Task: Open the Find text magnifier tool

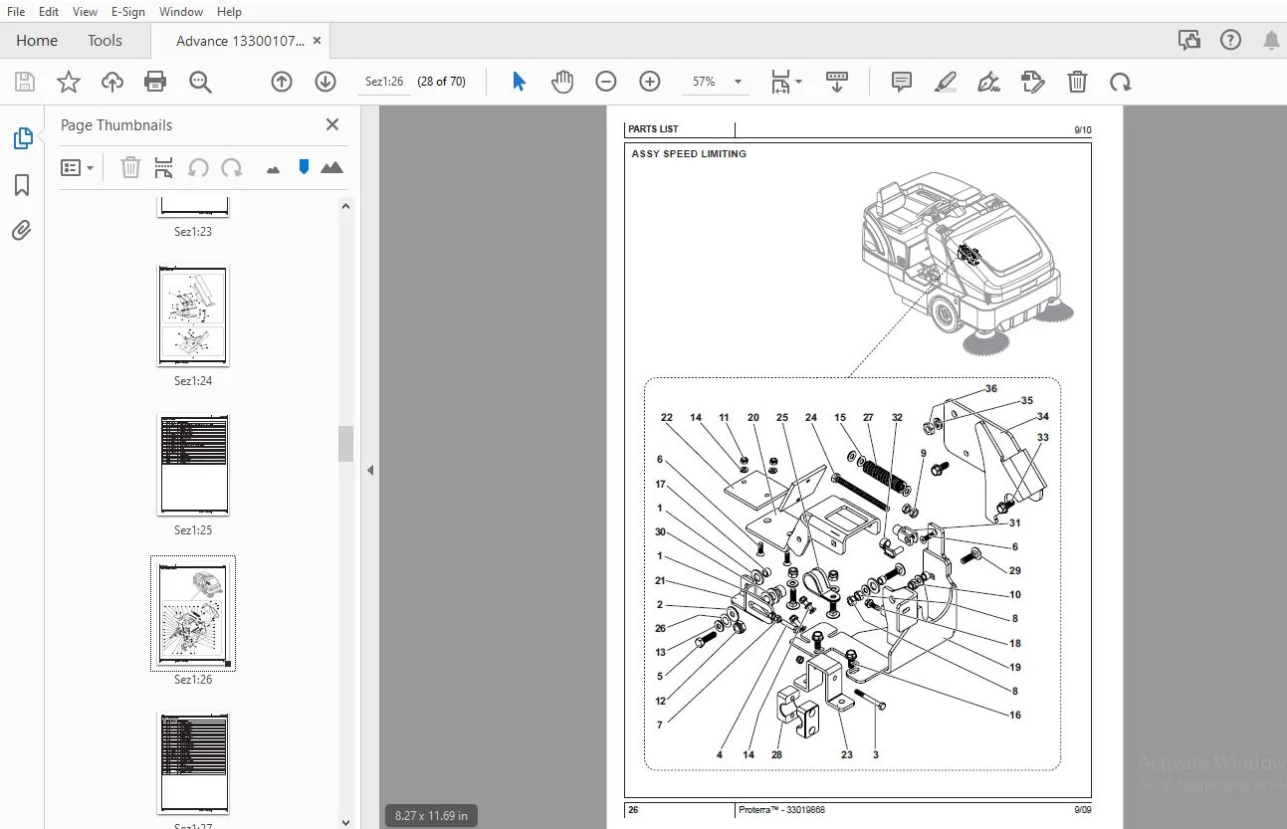Action: [x=200, y=82]
